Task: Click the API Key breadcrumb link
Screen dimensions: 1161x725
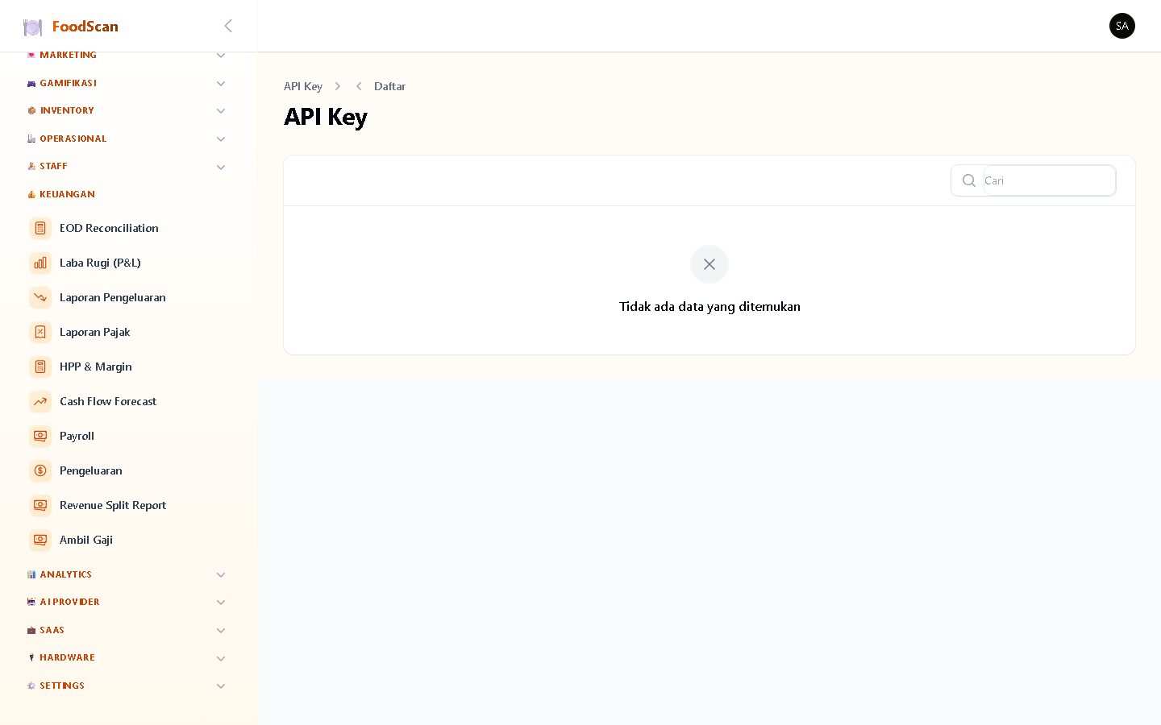Action: (x=303, y=86)
